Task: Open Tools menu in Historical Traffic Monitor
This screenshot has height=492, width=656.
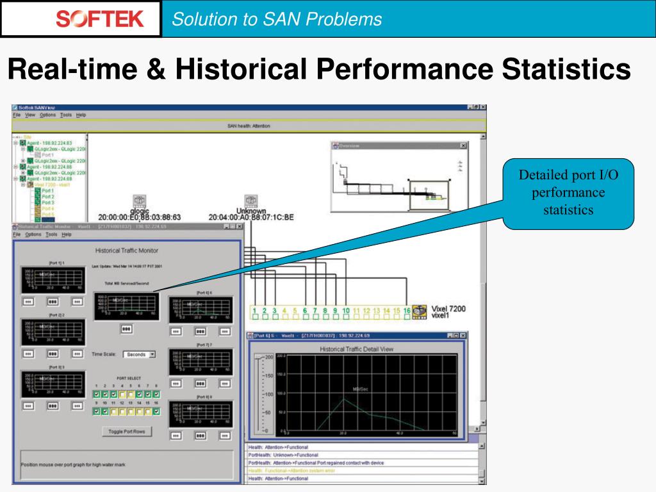Action: point(51,234)
